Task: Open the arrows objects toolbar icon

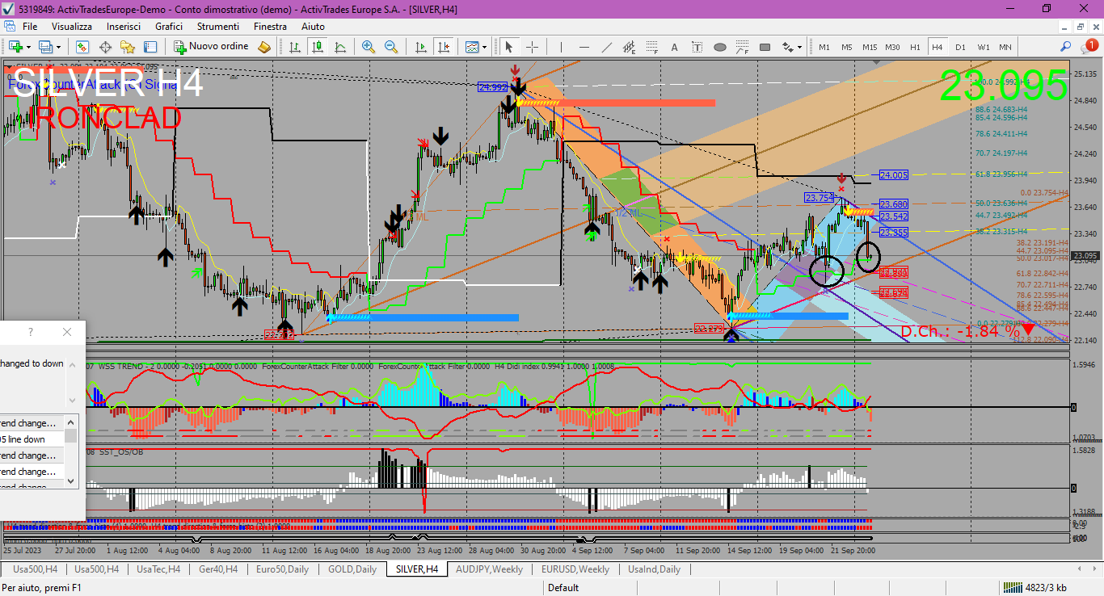Action: pos(787,47)
